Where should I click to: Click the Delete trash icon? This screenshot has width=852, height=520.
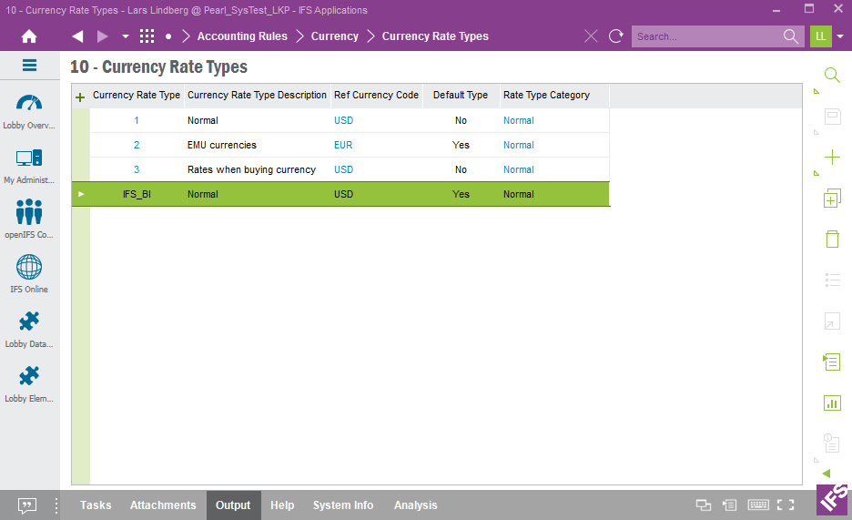[832, 239]
